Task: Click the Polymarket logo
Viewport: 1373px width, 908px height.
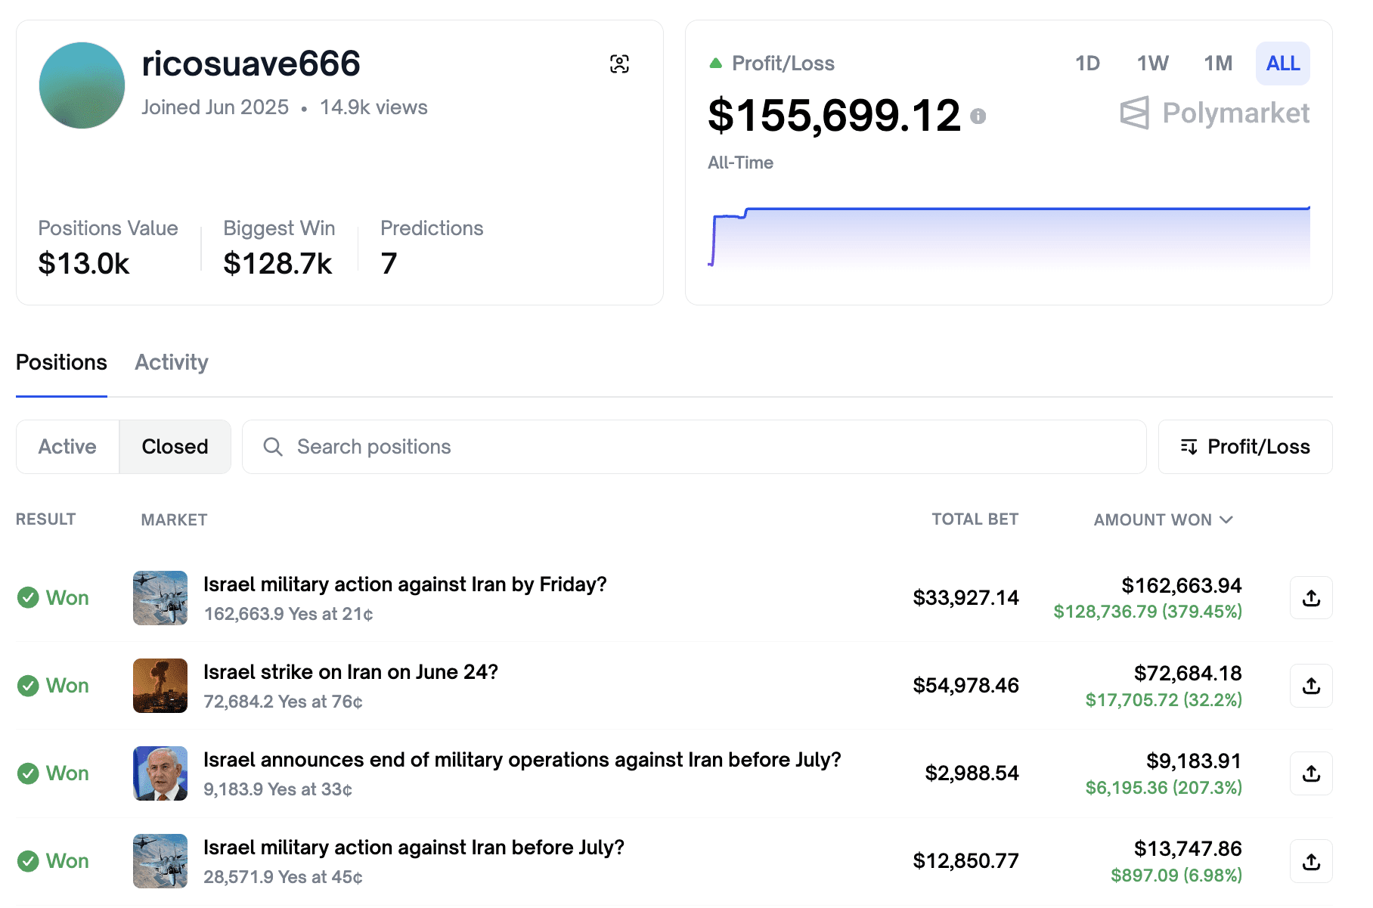Action: (1214, 113)
